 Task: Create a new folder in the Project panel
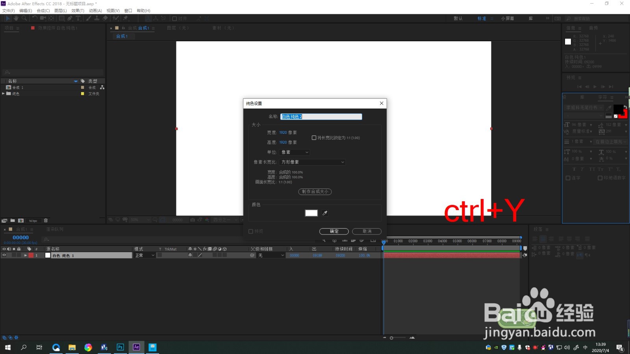(x=13, y=221)
